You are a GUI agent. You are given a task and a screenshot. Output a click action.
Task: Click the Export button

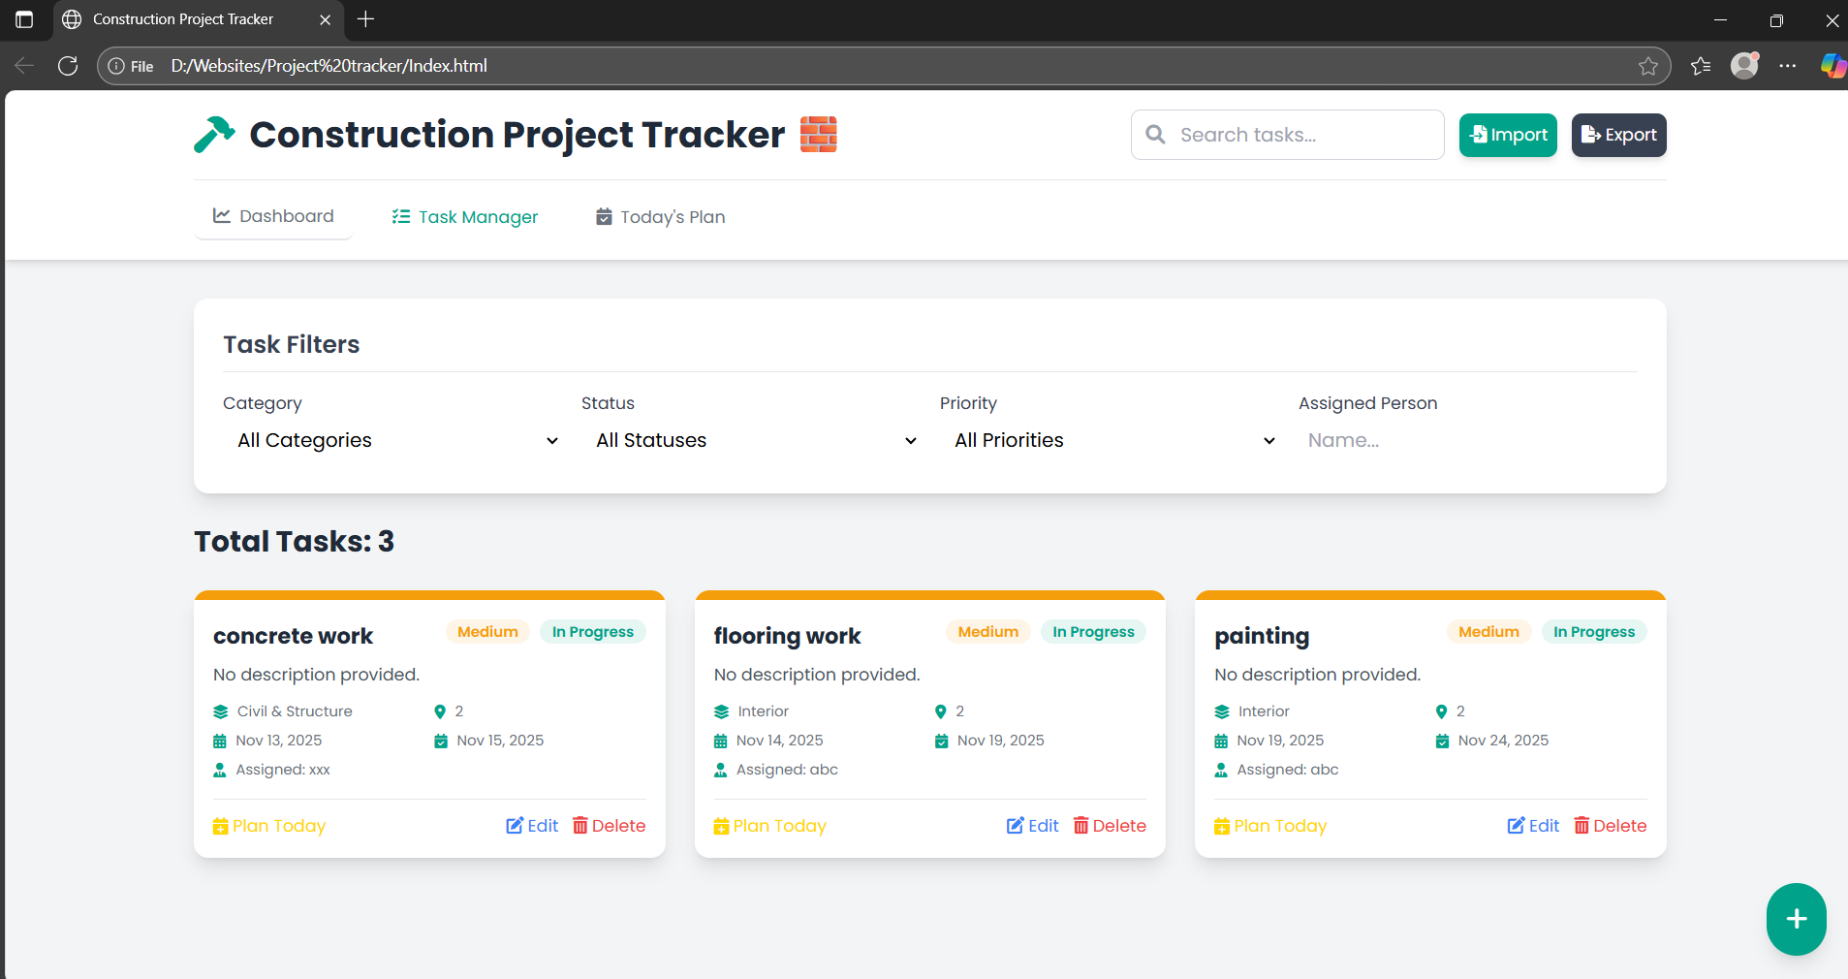point(1616,135)
